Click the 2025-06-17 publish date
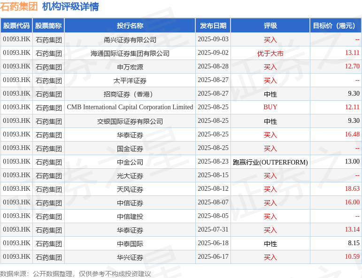 [213, 256]
